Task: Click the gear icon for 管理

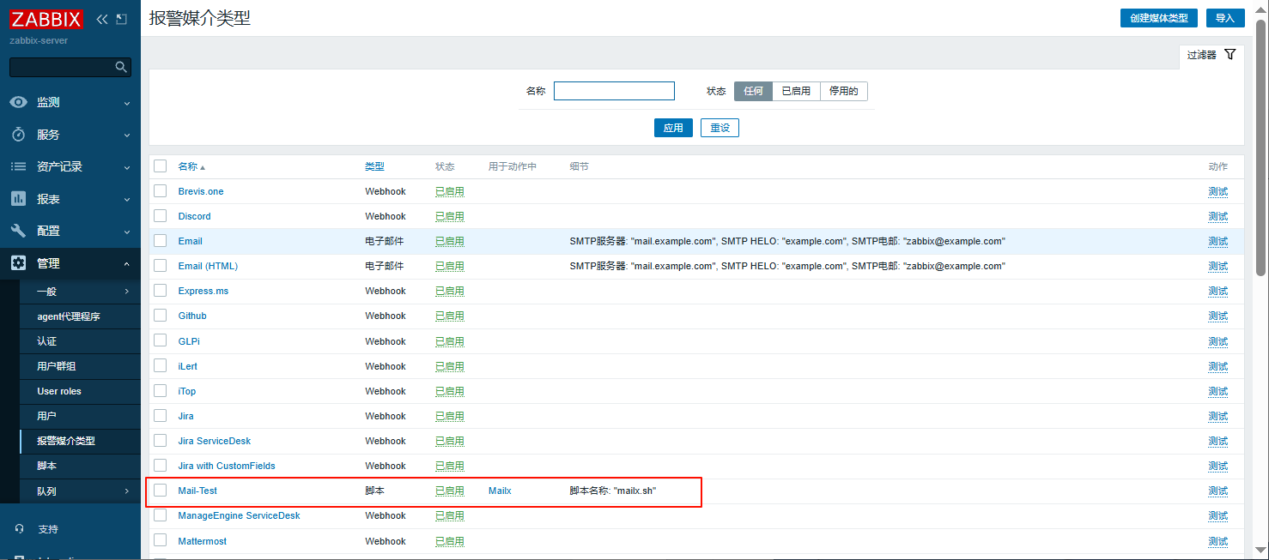Action: click(18, 263)
